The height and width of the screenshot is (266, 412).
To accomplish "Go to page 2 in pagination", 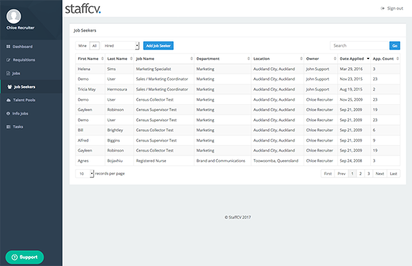I will 360,174.
